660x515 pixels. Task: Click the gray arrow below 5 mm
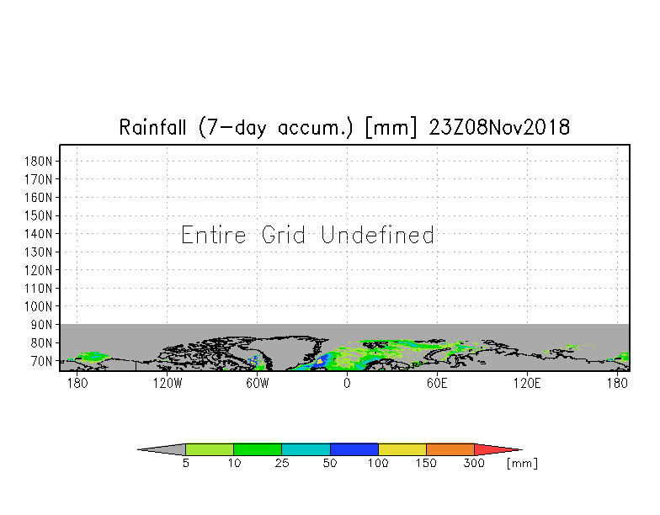(x=164, y=449)
